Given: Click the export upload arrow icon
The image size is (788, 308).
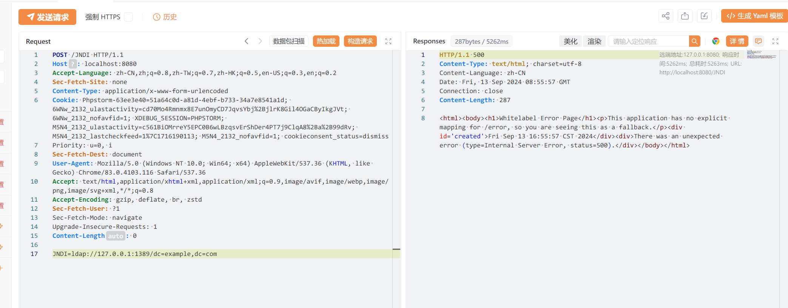Looking at the screenshot, I should [685, 16].
